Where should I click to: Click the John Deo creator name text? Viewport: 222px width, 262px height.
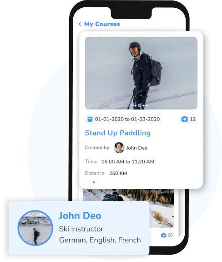click(137, 148)
